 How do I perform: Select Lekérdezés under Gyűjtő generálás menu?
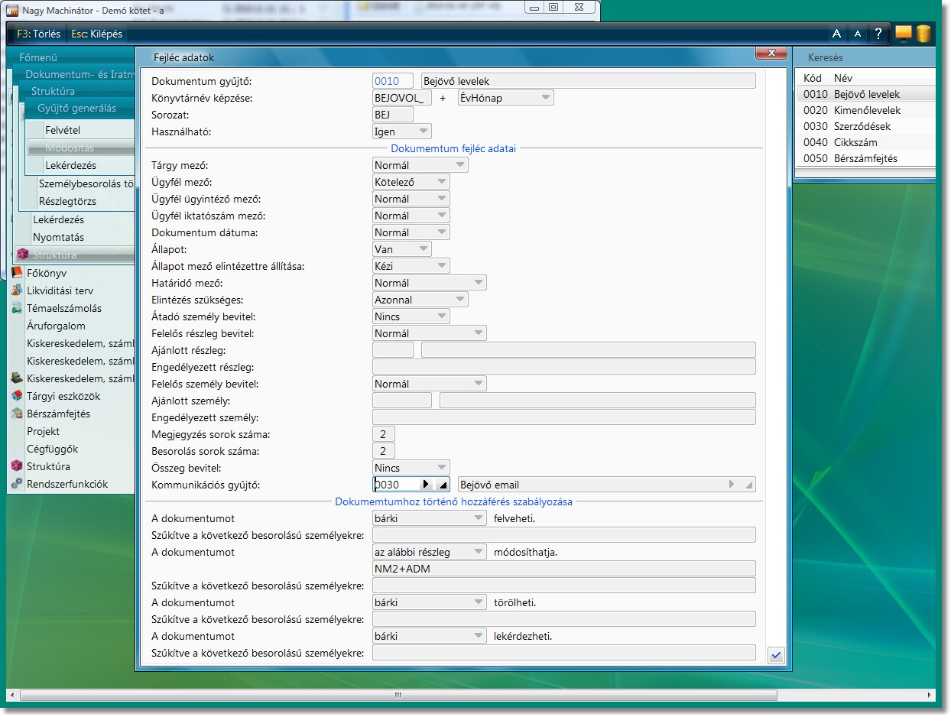(x=70, y=165)
